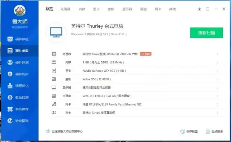Click the disk icon in 主硬盘 row
Image resolution: width=231 pixels, height=142 pixels.
[x=54, y=96]
